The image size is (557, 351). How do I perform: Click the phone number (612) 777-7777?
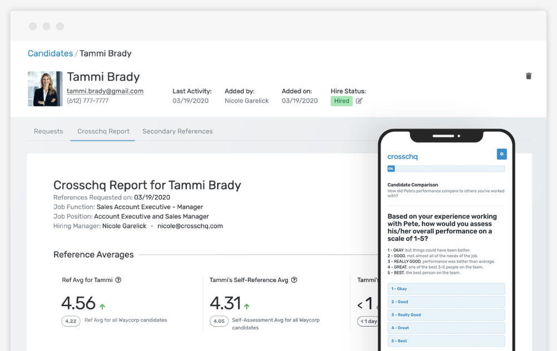pos(88,101)
